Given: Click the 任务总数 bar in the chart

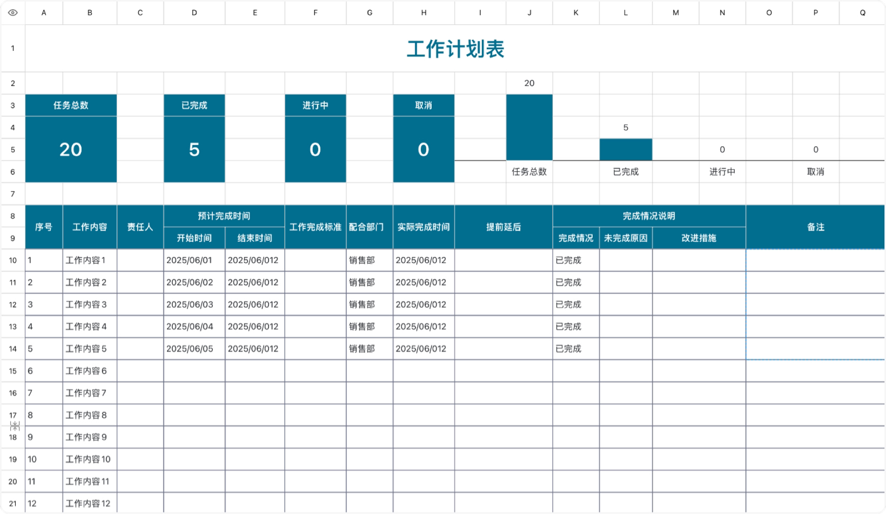Looking at the screenshot, I should tap(529, 127).
